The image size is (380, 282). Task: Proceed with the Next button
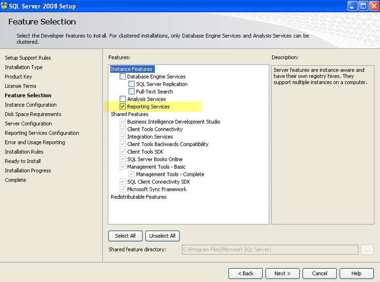pyautogui.click(x=282, y=273)
